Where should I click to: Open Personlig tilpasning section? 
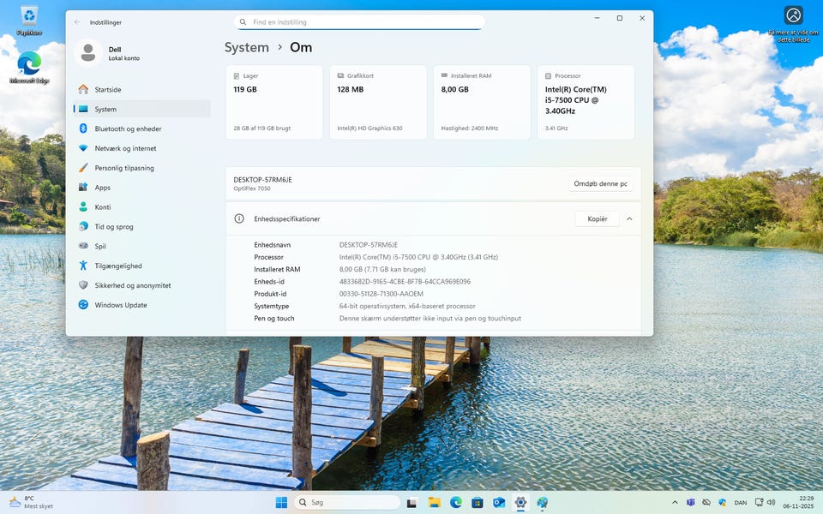coord(124,168)
